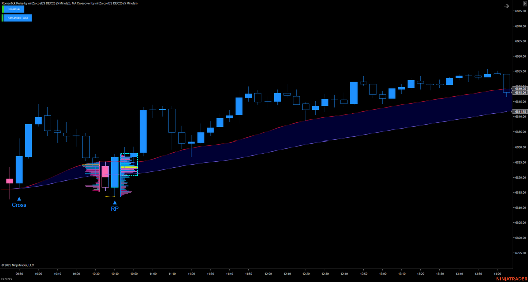Click the tall blue candle before 12:50
528x282 pixels.
(354, 93)
